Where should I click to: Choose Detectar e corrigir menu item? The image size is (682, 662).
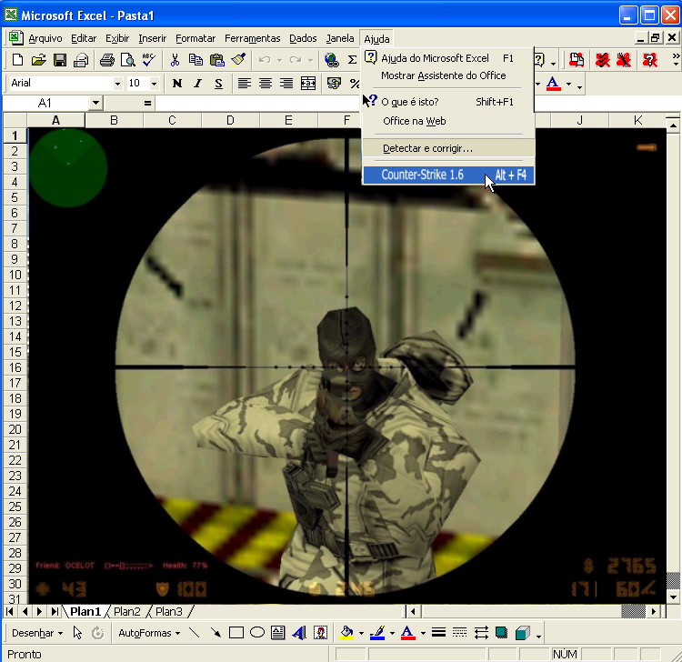pyautogui.click(x=448, y=148)
